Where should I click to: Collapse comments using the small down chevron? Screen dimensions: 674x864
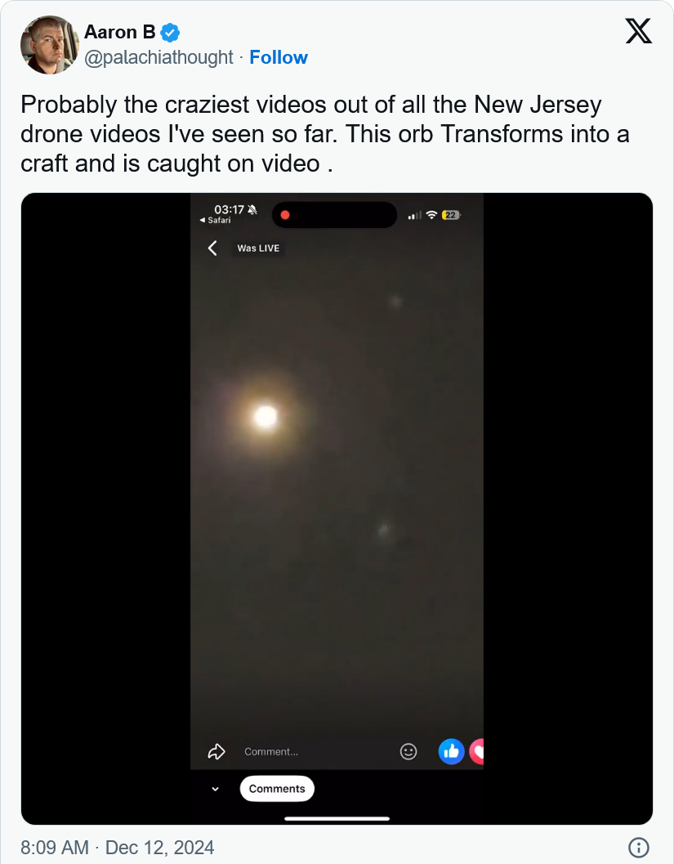(x=215, y=789)
